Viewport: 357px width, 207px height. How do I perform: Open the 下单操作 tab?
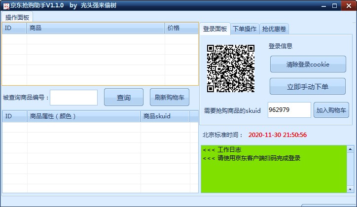(245, 29)
